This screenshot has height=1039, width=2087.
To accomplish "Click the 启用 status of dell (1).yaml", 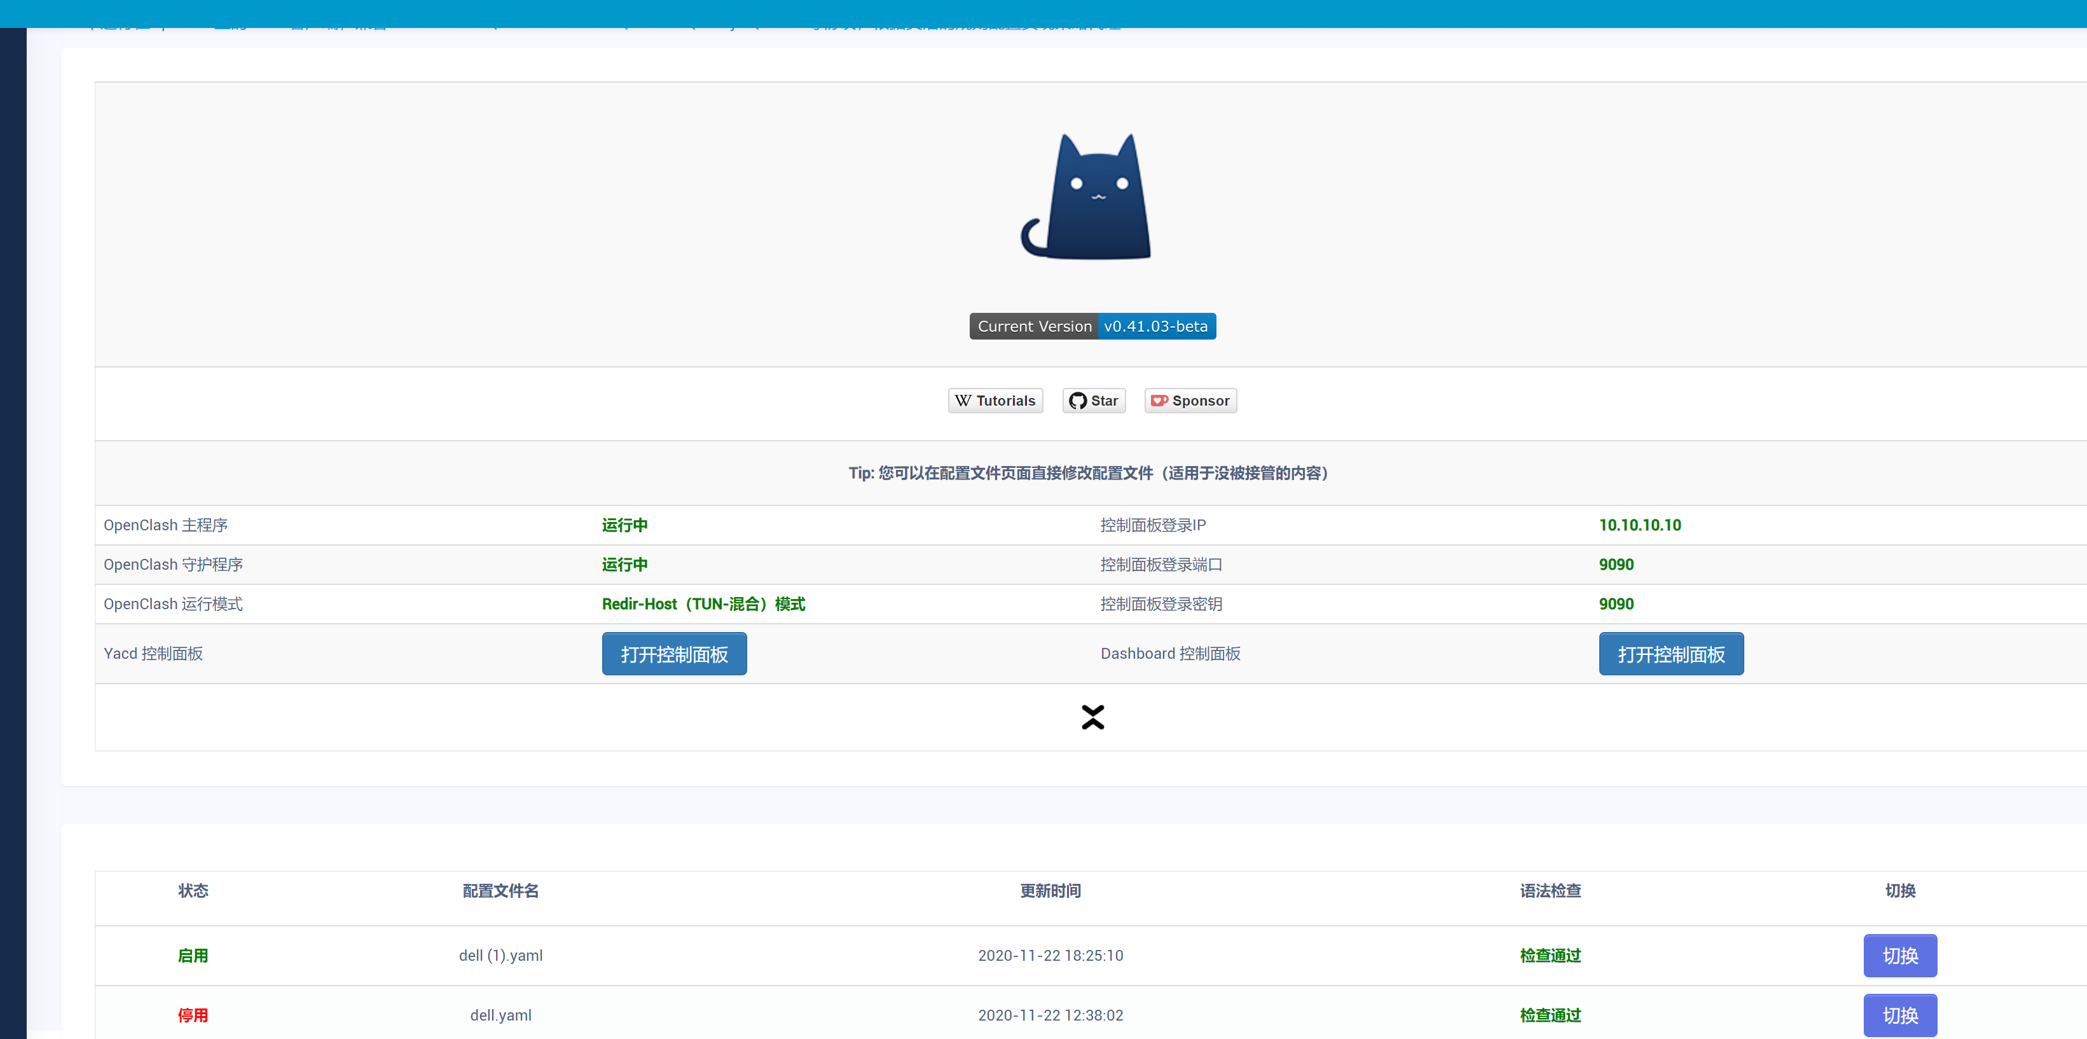I will pyautogui.click(x=193, y=956).
